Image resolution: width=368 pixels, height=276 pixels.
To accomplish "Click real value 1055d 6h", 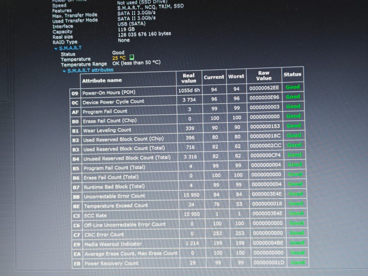I will point(189,90).
